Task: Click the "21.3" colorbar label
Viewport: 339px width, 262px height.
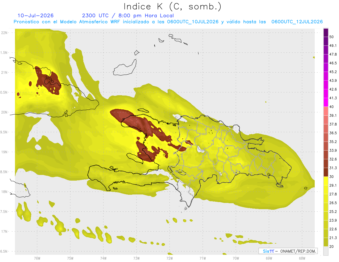Action: pos(333,238)
